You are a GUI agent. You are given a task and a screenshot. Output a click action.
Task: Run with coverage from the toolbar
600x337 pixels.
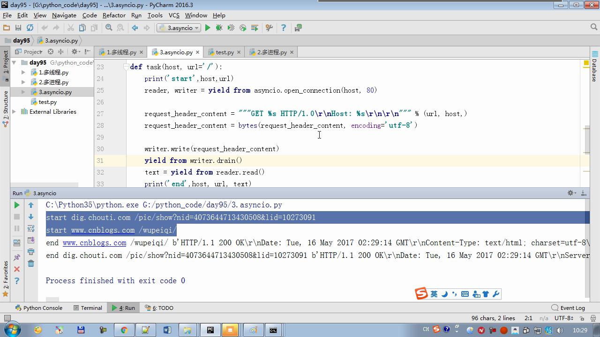pyautogui.click(x=231, y=28)
